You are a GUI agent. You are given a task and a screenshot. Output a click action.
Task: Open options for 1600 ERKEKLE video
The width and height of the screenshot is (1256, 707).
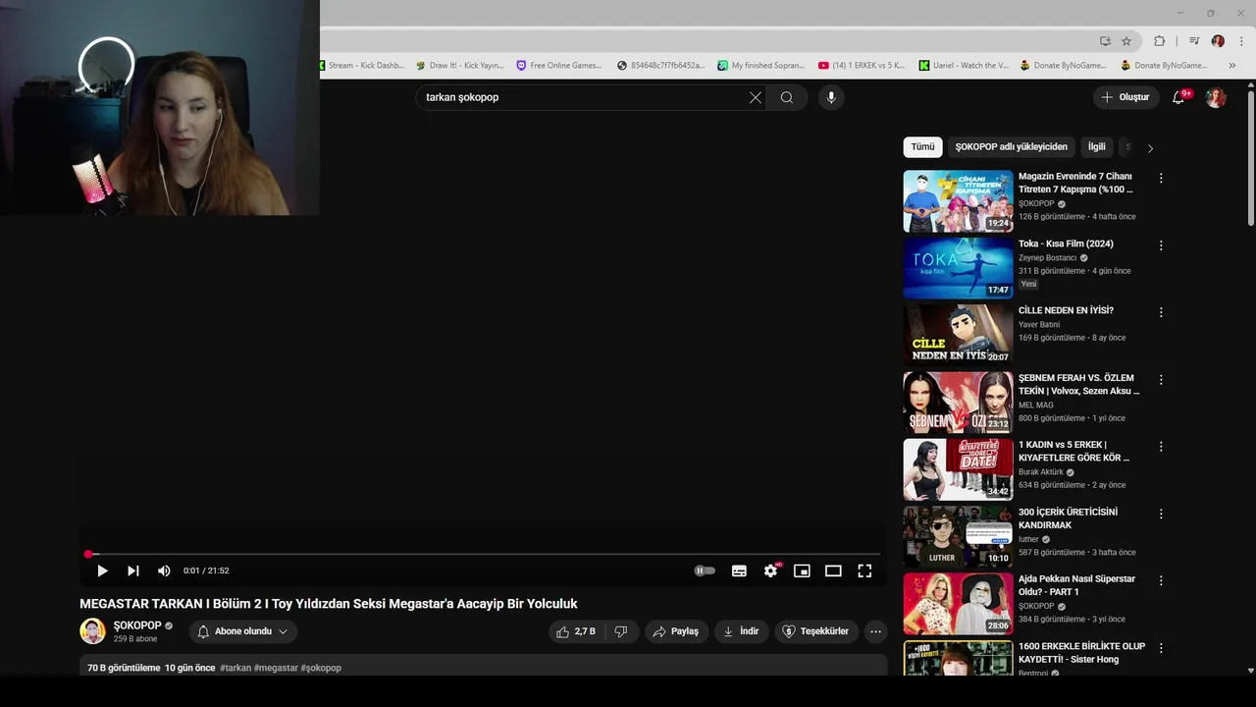(x=1161, y=648)
